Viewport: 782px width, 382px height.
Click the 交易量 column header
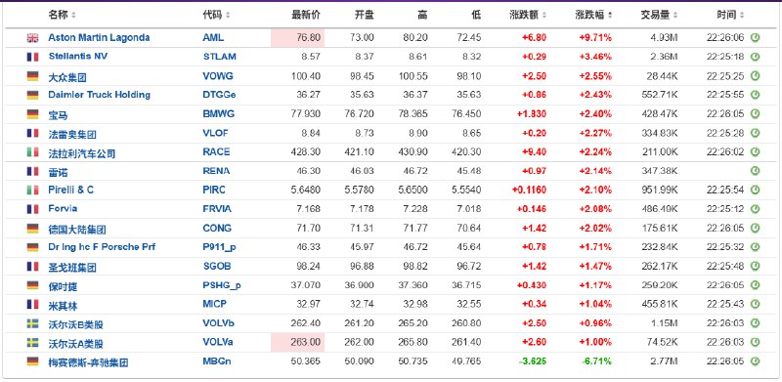pos(655,15)
